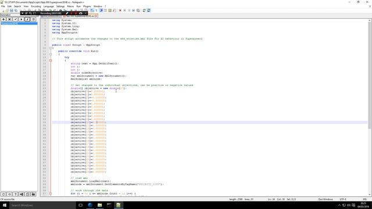
Task: Select the active Superpower .cs file tab
Action: [x=80, y=16]
